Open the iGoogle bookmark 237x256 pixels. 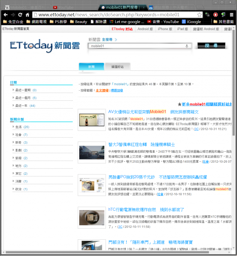pyautogui.click(x=191, y=22)
